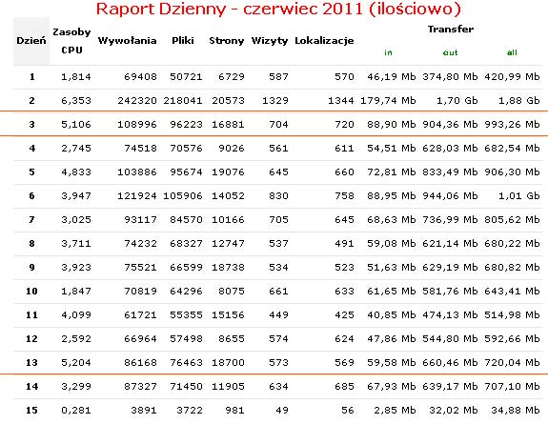Click the Wywołania value 242320
548x424 pixels.
pos(137,101)
